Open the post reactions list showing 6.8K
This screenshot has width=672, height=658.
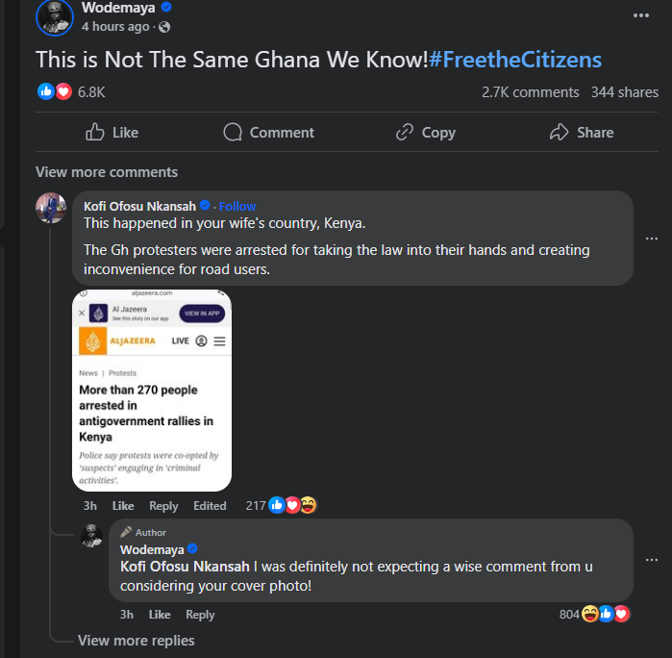[x=90, y=92]
